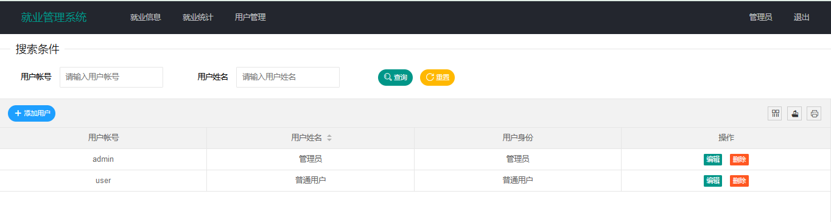Open the 就业统计 menu
The height and width of the screenshot is (222, 831).
click(x=198, y=17)
